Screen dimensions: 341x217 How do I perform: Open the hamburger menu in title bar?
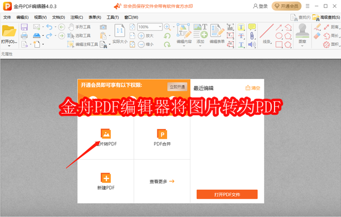click(307, 6)
